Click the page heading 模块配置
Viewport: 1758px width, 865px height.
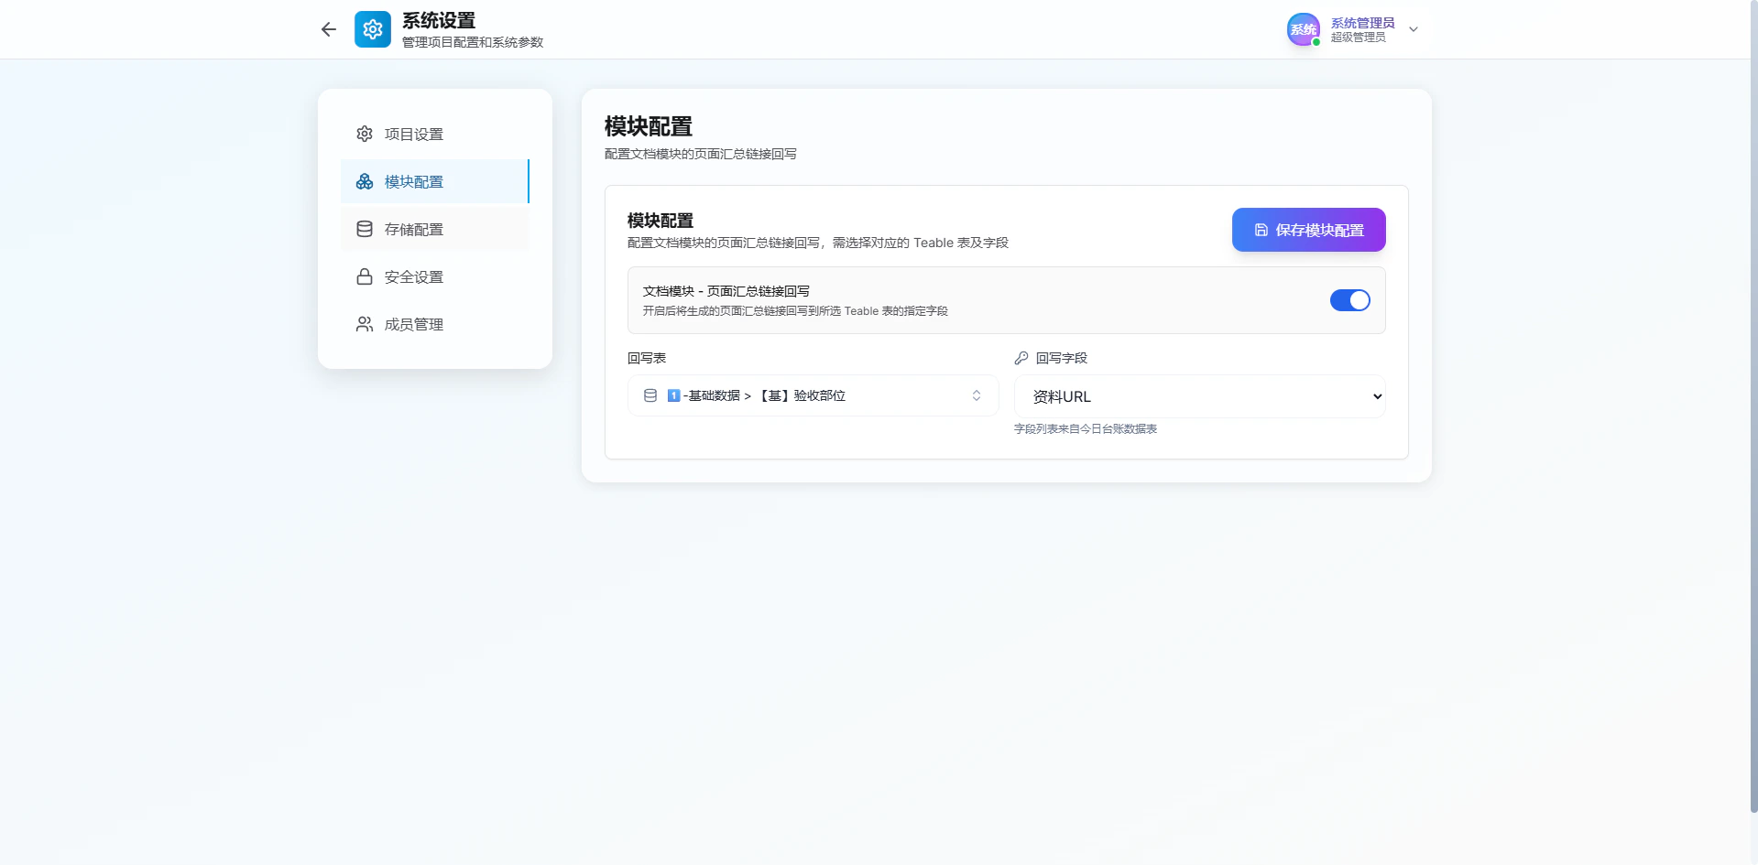[x=649, y=126]
